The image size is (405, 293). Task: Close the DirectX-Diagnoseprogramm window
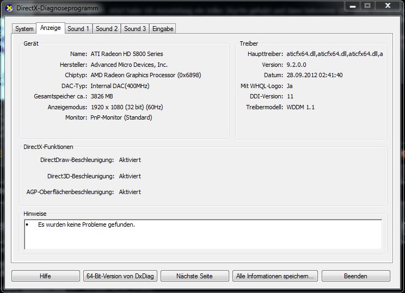pos(388,5)
